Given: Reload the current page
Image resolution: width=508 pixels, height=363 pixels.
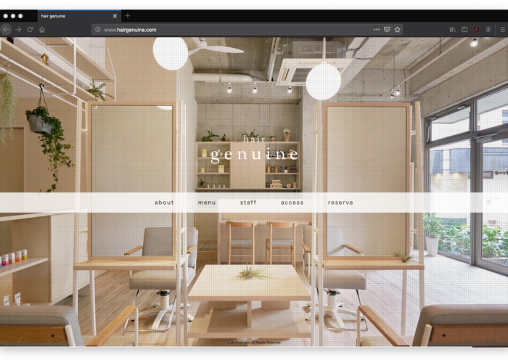Looking at the screenshot, I should coord(30,30).
